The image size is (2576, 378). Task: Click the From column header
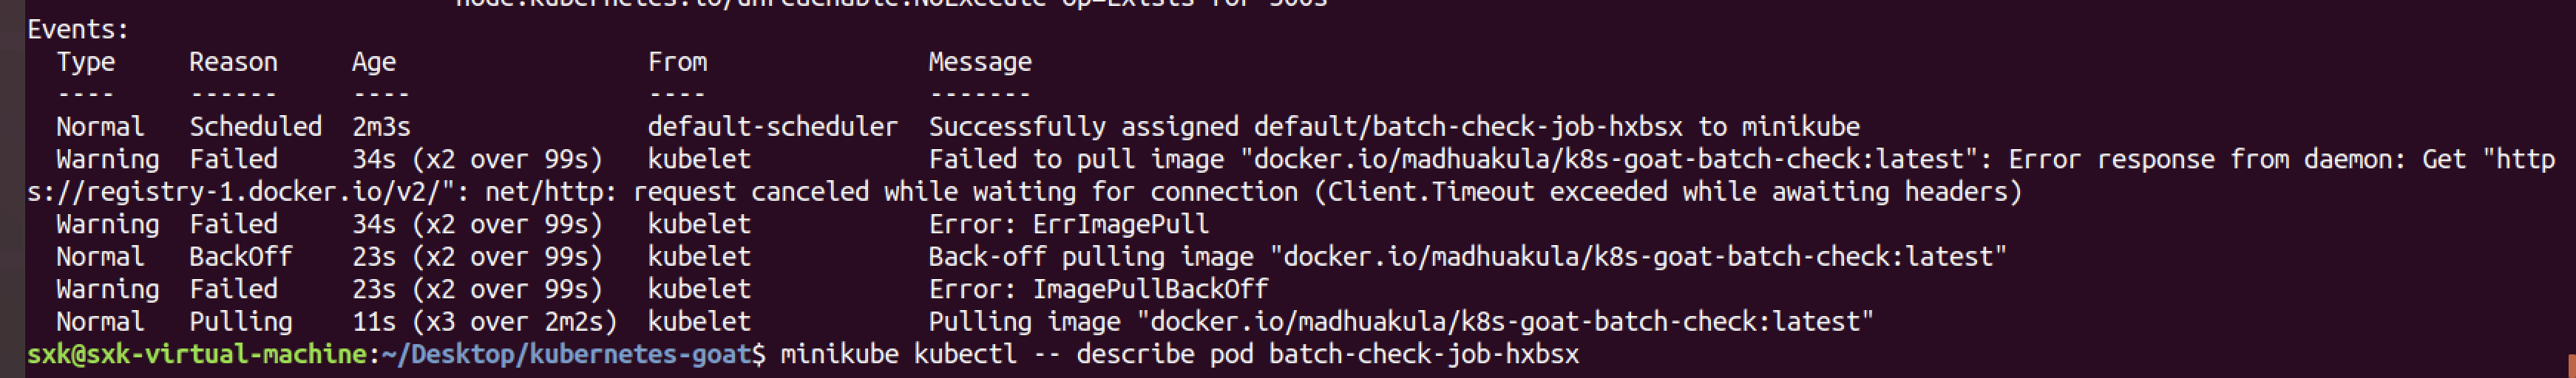point(677,62)
